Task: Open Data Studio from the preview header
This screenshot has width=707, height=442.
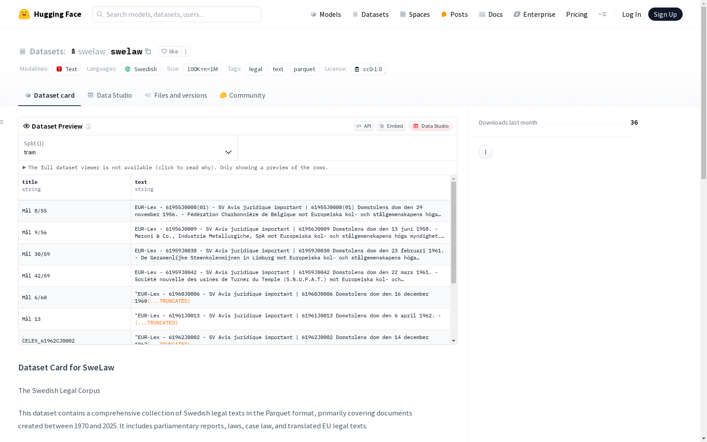Action: coord(431,126)
